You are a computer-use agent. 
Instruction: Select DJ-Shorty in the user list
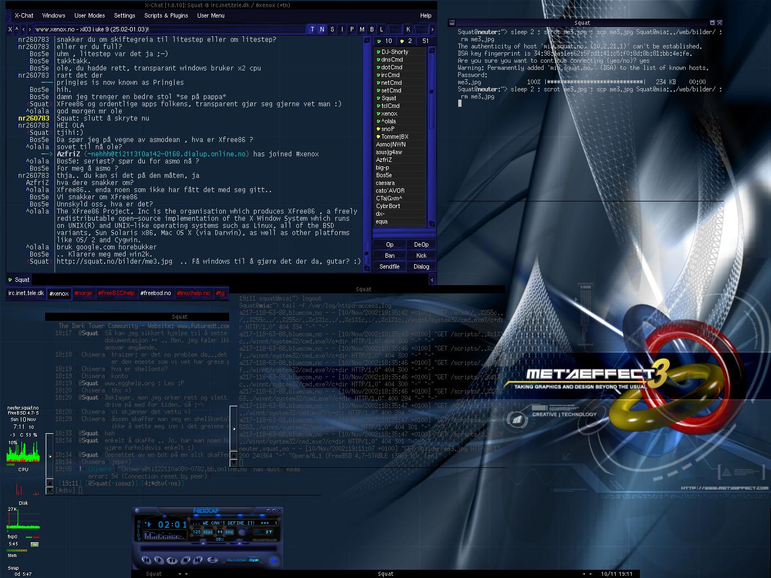(x=399, y=52)
